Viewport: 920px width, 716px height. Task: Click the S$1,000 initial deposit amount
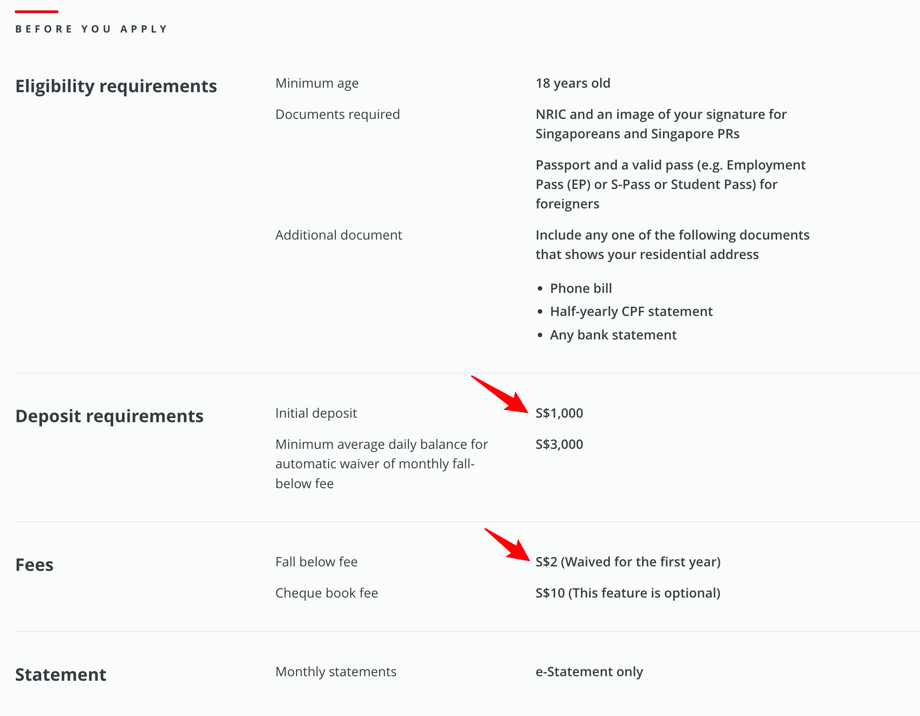(559, 413)
